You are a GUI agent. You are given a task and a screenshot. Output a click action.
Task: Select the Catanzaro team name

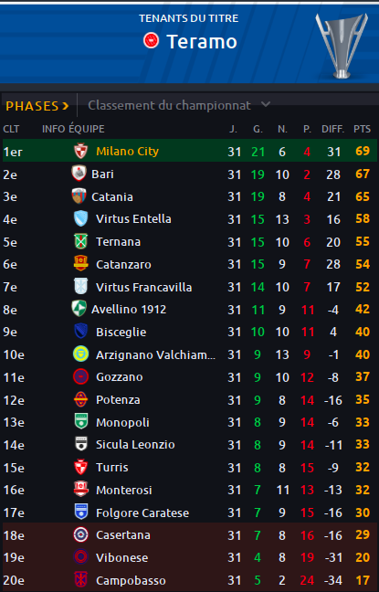click(123, 264)
